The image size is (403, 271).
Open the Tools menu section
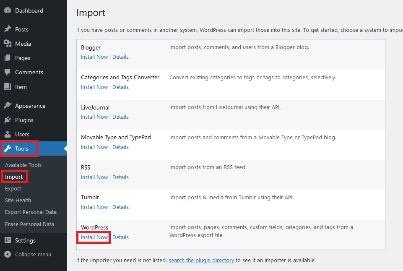21,149
